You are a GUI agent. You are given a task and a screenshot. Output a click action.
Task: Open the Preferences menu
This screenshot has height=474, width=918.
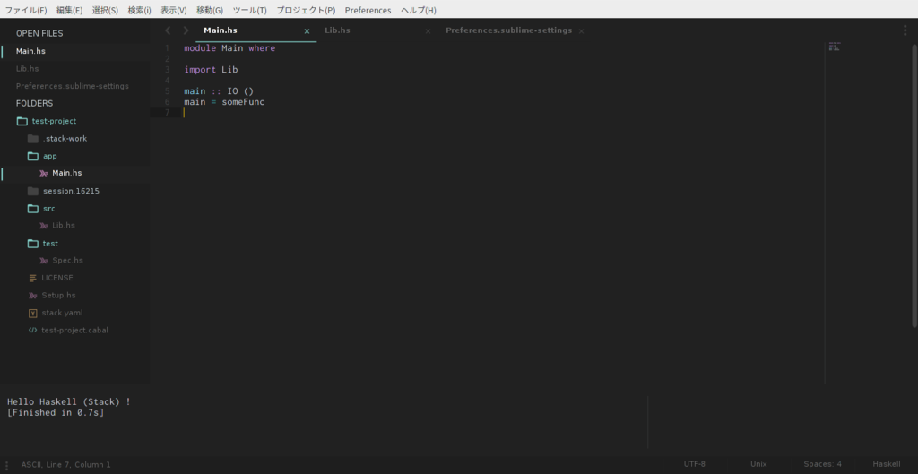point(368,11)
